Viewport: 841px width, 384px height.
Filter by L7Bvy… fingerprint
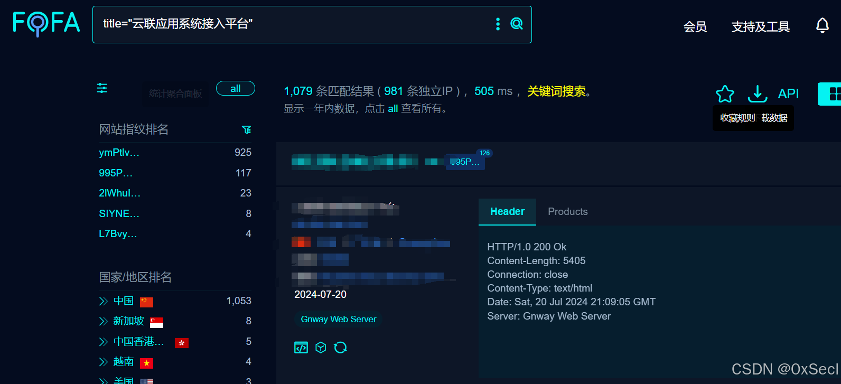pos(118,234)
